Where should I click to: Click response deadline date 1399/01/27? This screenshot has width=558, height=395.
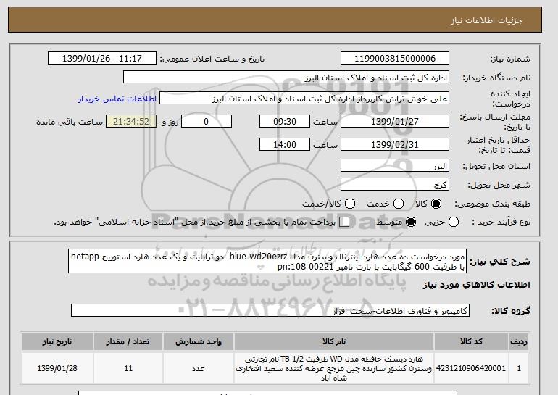point(395,121)
